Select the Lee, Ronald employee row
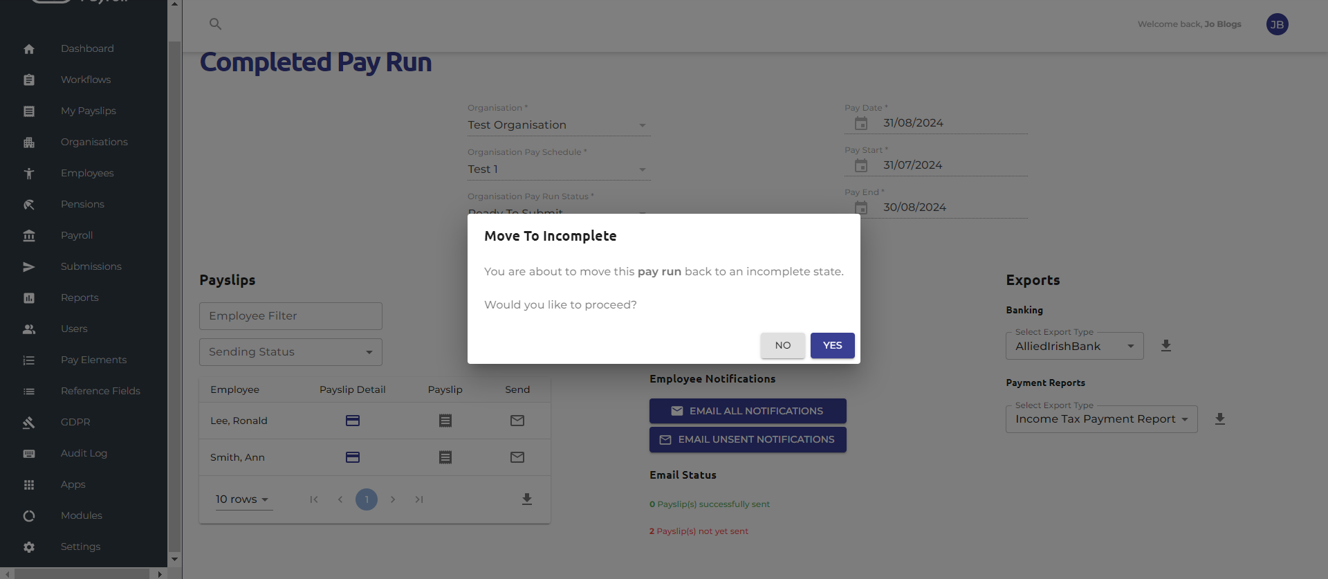The image size is (1328, 579). pos(375,421)
